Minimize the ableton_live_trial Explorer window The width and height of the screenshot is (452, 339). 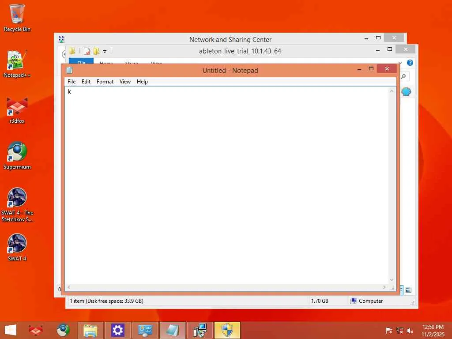pyautogui.click(x=378, y=50)
